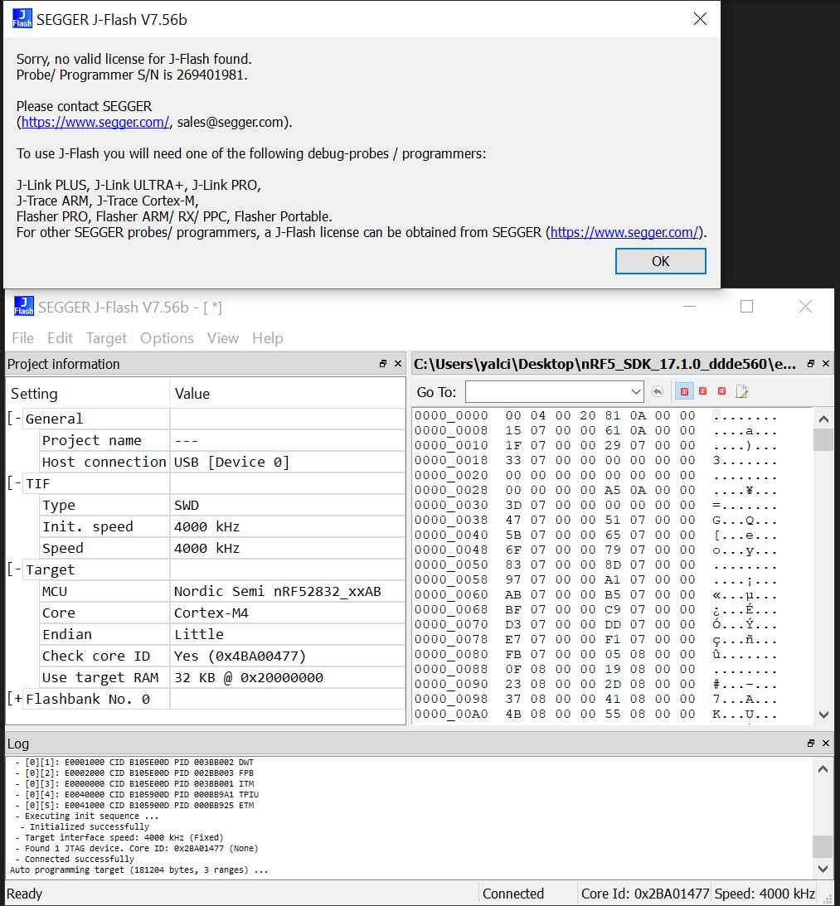The image size is (840, 906).
Task: Undock the hex data file panel
Action: point(810,363)
